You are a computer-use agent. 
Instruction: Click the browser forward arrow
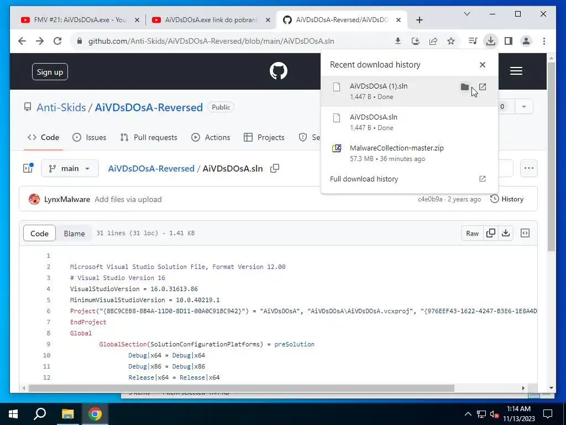tap(40, 41)
